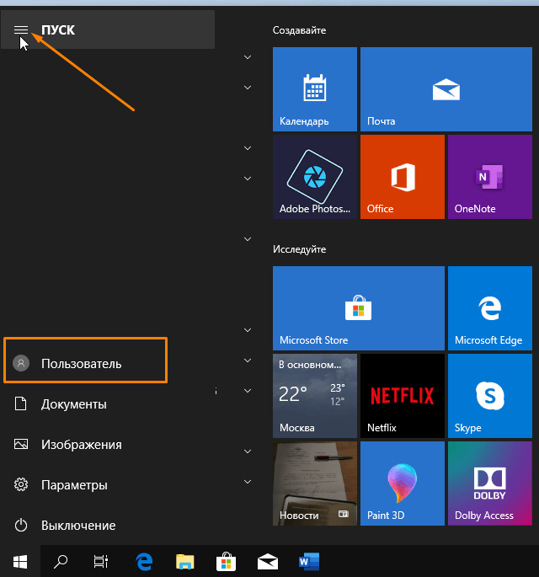Open the Netflix tile
This screenshot has width=539, height=577.
coord(402,396)
